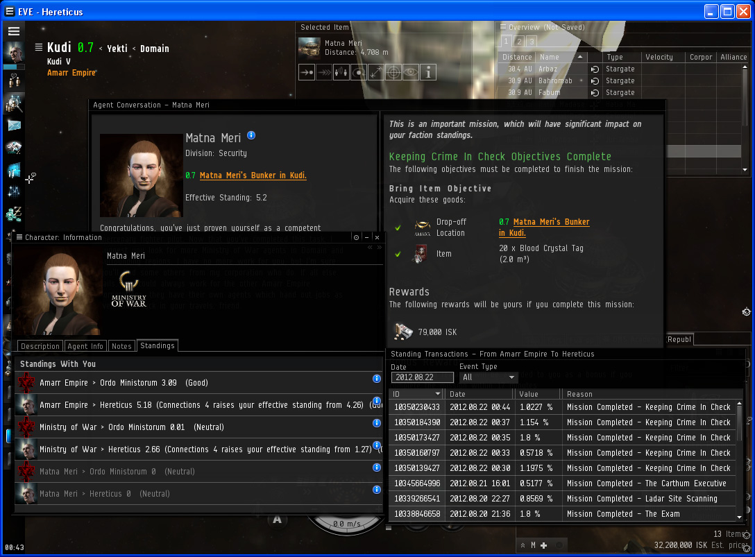Click the Bahromab stargate icon in Overview

tap(595, 81)
